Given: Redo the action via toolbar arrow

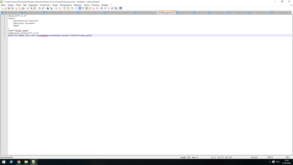Looking at the screenshot, I should [x=43, y=8].
